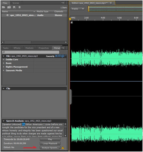Viewport: 143px width, 152px height.
Task: Select the Files tab
Action: 5,3
